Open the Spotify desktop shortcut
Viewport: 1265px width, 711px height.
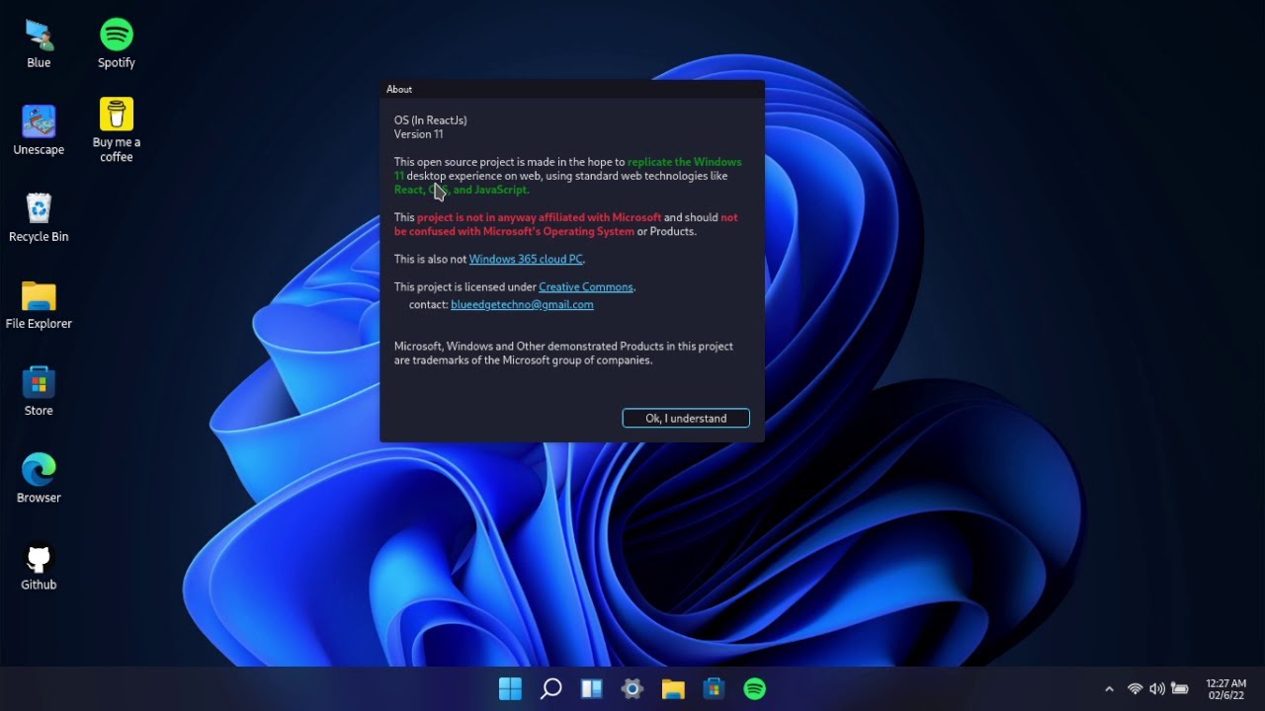click(x=117, y=43)
